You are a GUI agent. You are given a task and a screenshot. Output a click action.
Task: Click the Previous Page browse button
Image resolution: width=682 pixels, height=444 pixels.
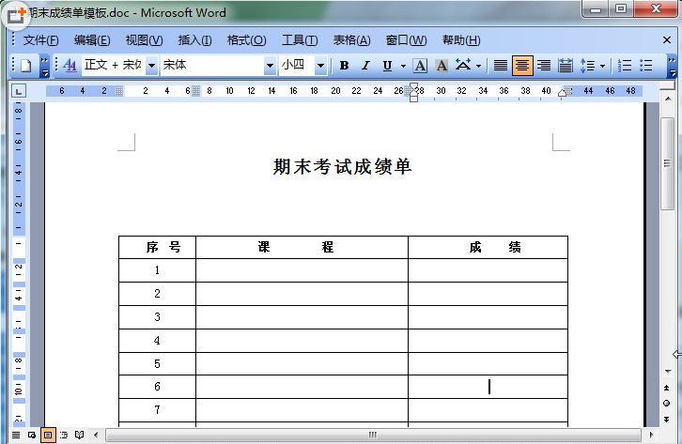[x=667, y=388]
